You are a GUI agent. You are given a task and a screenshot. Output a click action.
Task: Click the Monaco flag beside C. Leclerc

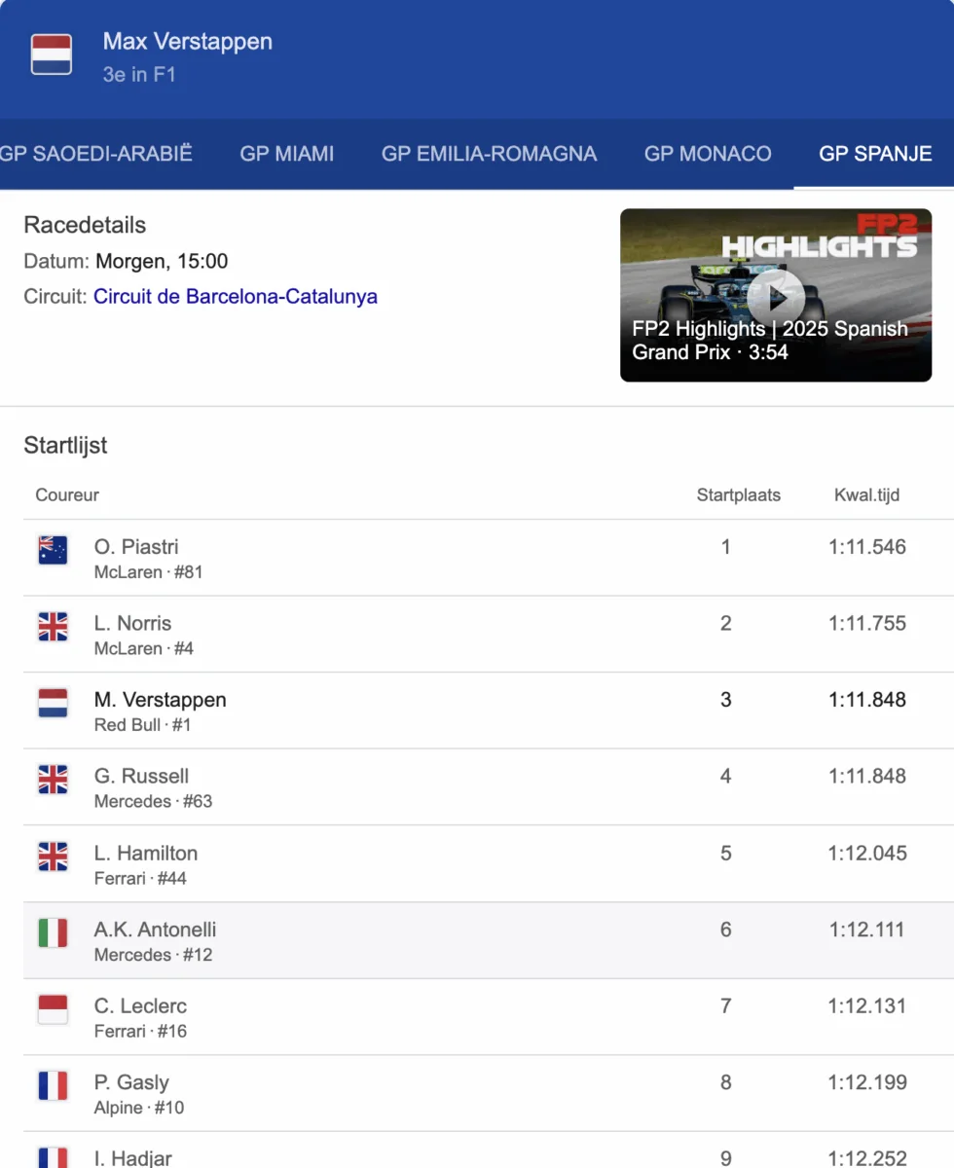coord(53,1009)
